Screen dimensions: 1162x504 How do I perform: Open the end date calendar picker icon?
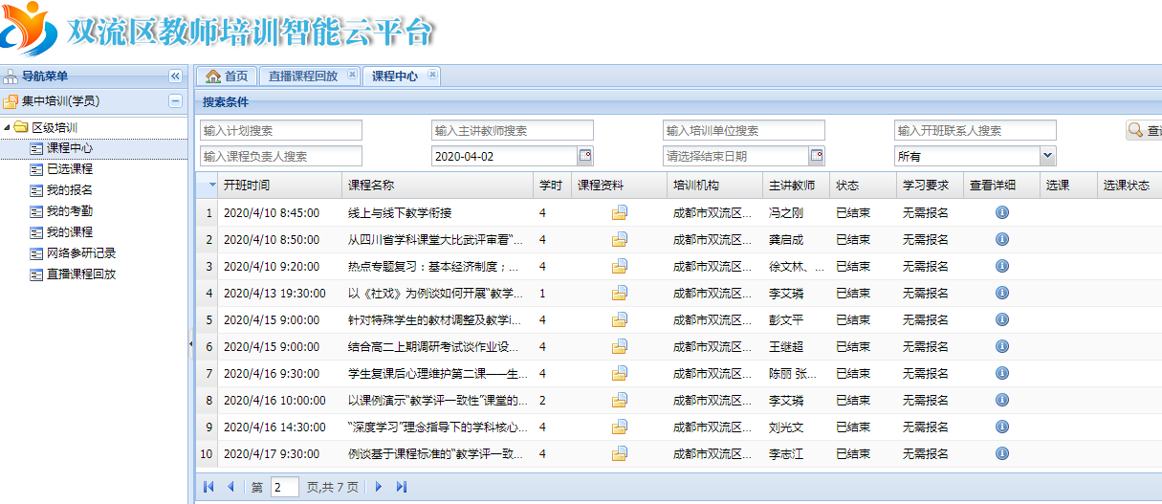[x=817, y=156]
